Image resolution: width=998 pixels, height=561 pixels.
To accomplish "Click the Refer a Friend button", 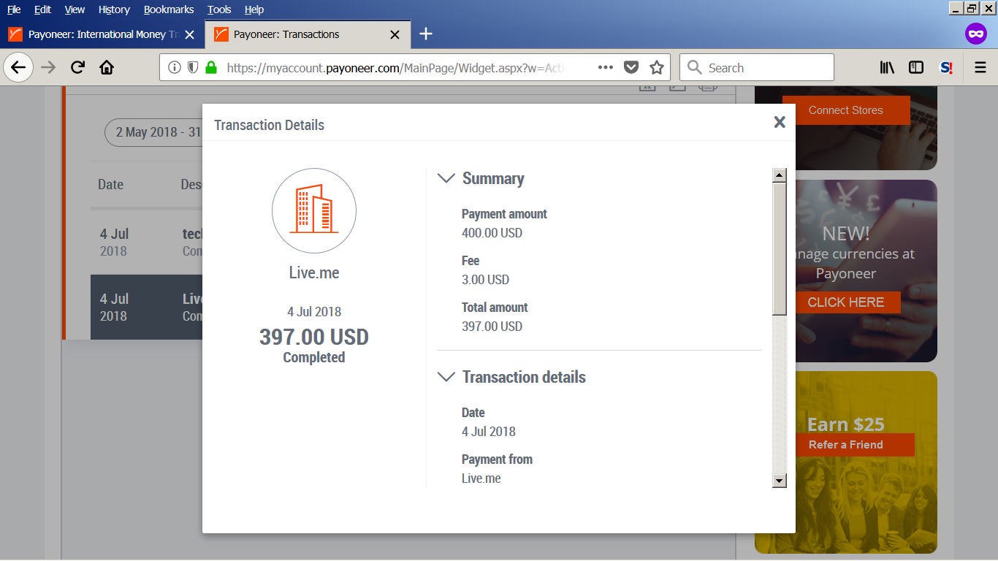I will [x=846, y=445].
